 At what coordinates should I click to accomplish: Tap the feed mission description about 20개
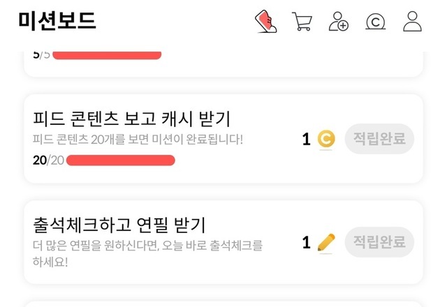[138, 139]
